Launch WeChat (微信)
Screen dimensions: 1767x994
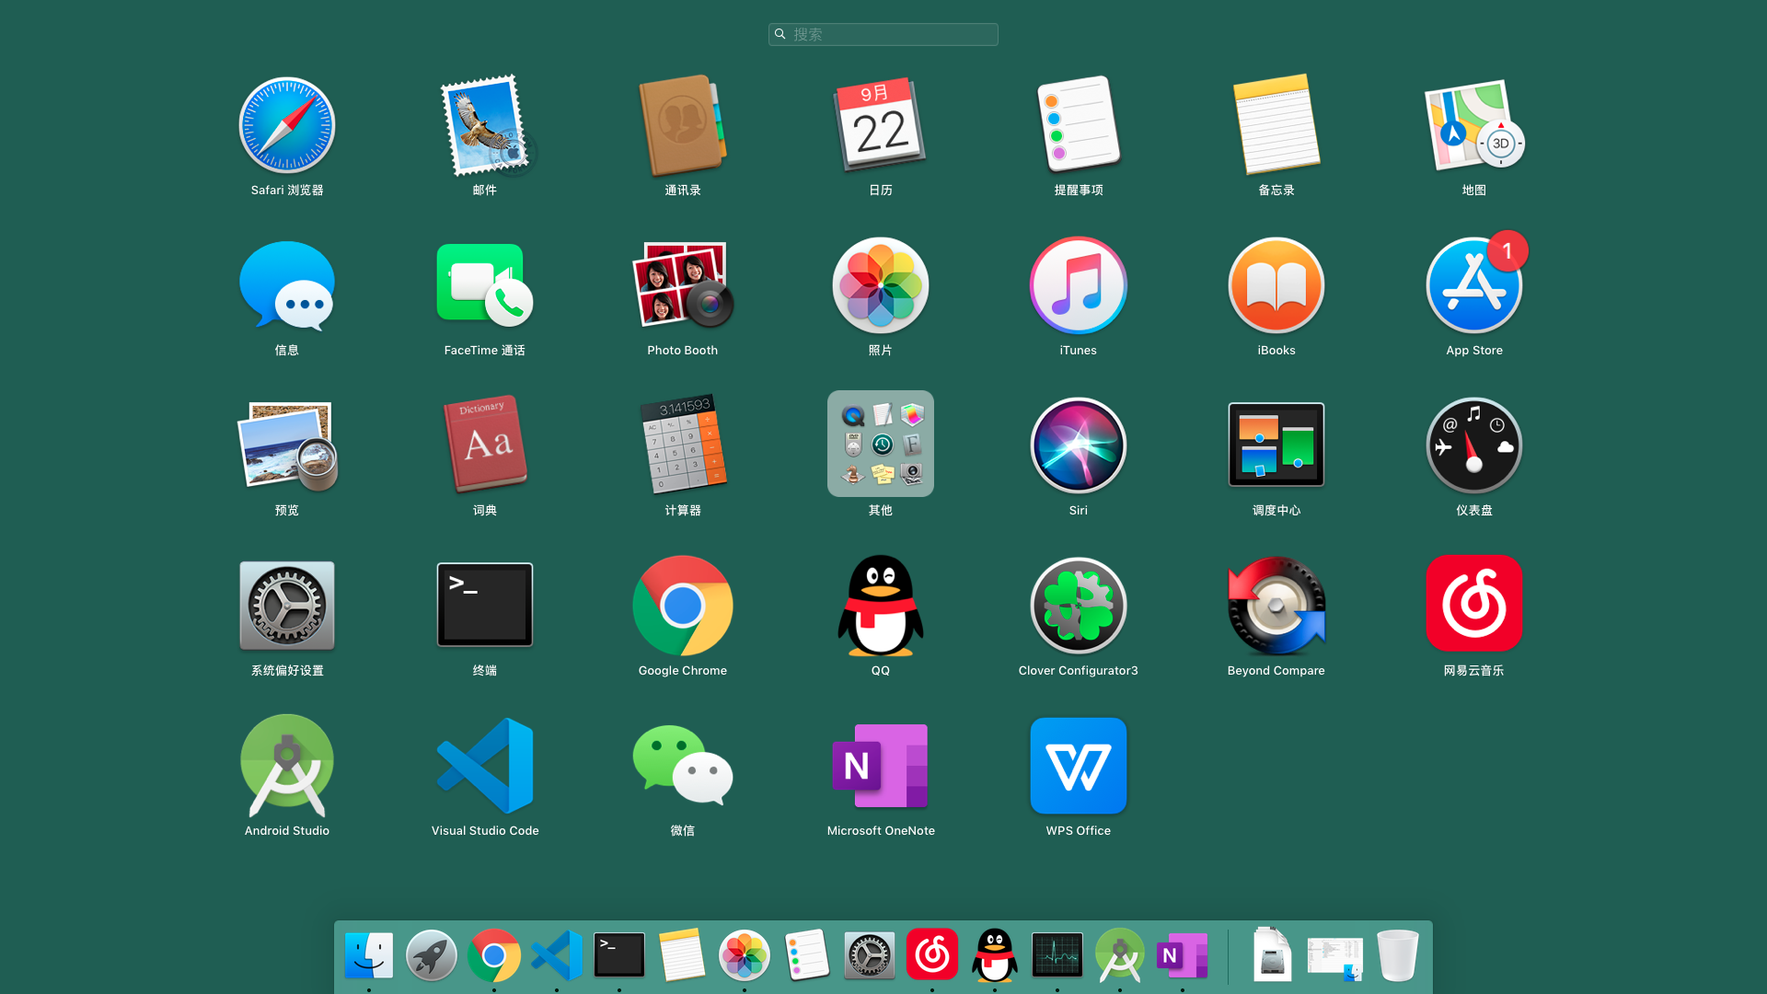[683, 766]
